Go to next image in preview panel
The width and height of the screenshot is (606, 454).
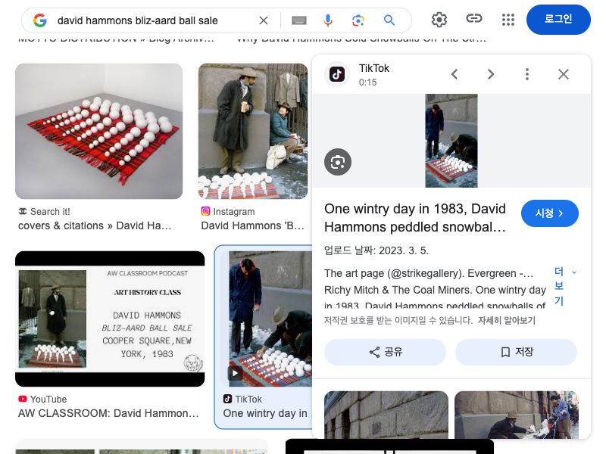[491, 74]
